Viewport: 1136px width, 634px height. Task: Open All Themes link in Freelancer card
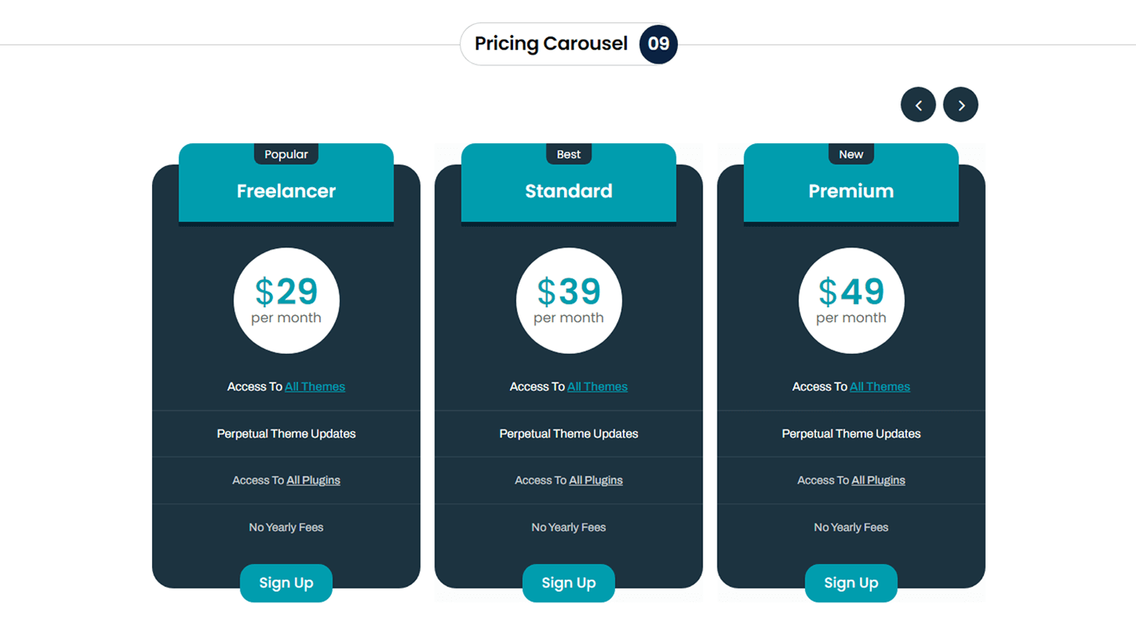pyautogui.click(x=315, y=387)
